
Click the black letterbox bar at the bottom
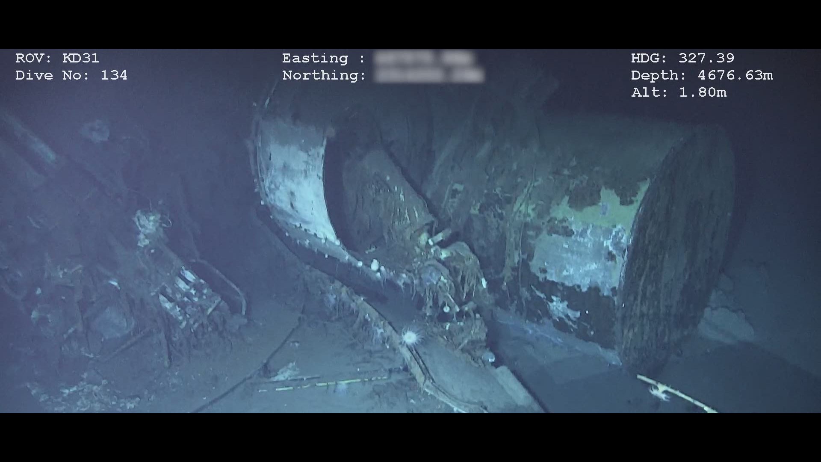pos(410,437)
